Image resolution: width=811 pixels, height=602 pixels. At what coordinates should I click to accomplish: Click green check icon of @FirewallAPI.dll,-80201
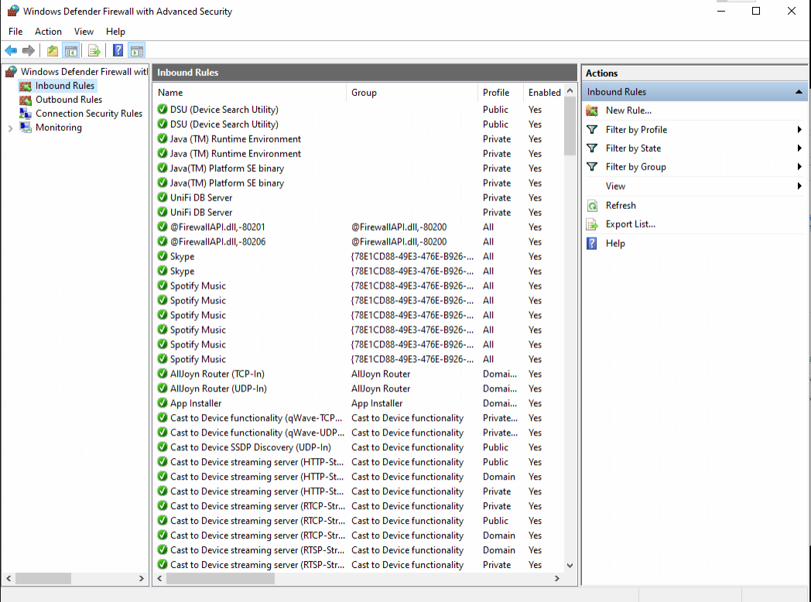[x=163, y=227]
